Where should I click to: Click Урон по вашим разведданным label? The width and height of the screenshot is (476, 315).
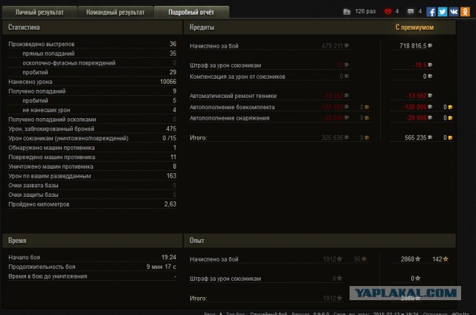(x=50, y=176)
